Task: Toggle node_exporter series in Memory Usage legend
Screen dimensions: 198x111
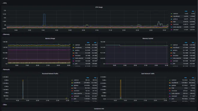Action: point(79,58)
